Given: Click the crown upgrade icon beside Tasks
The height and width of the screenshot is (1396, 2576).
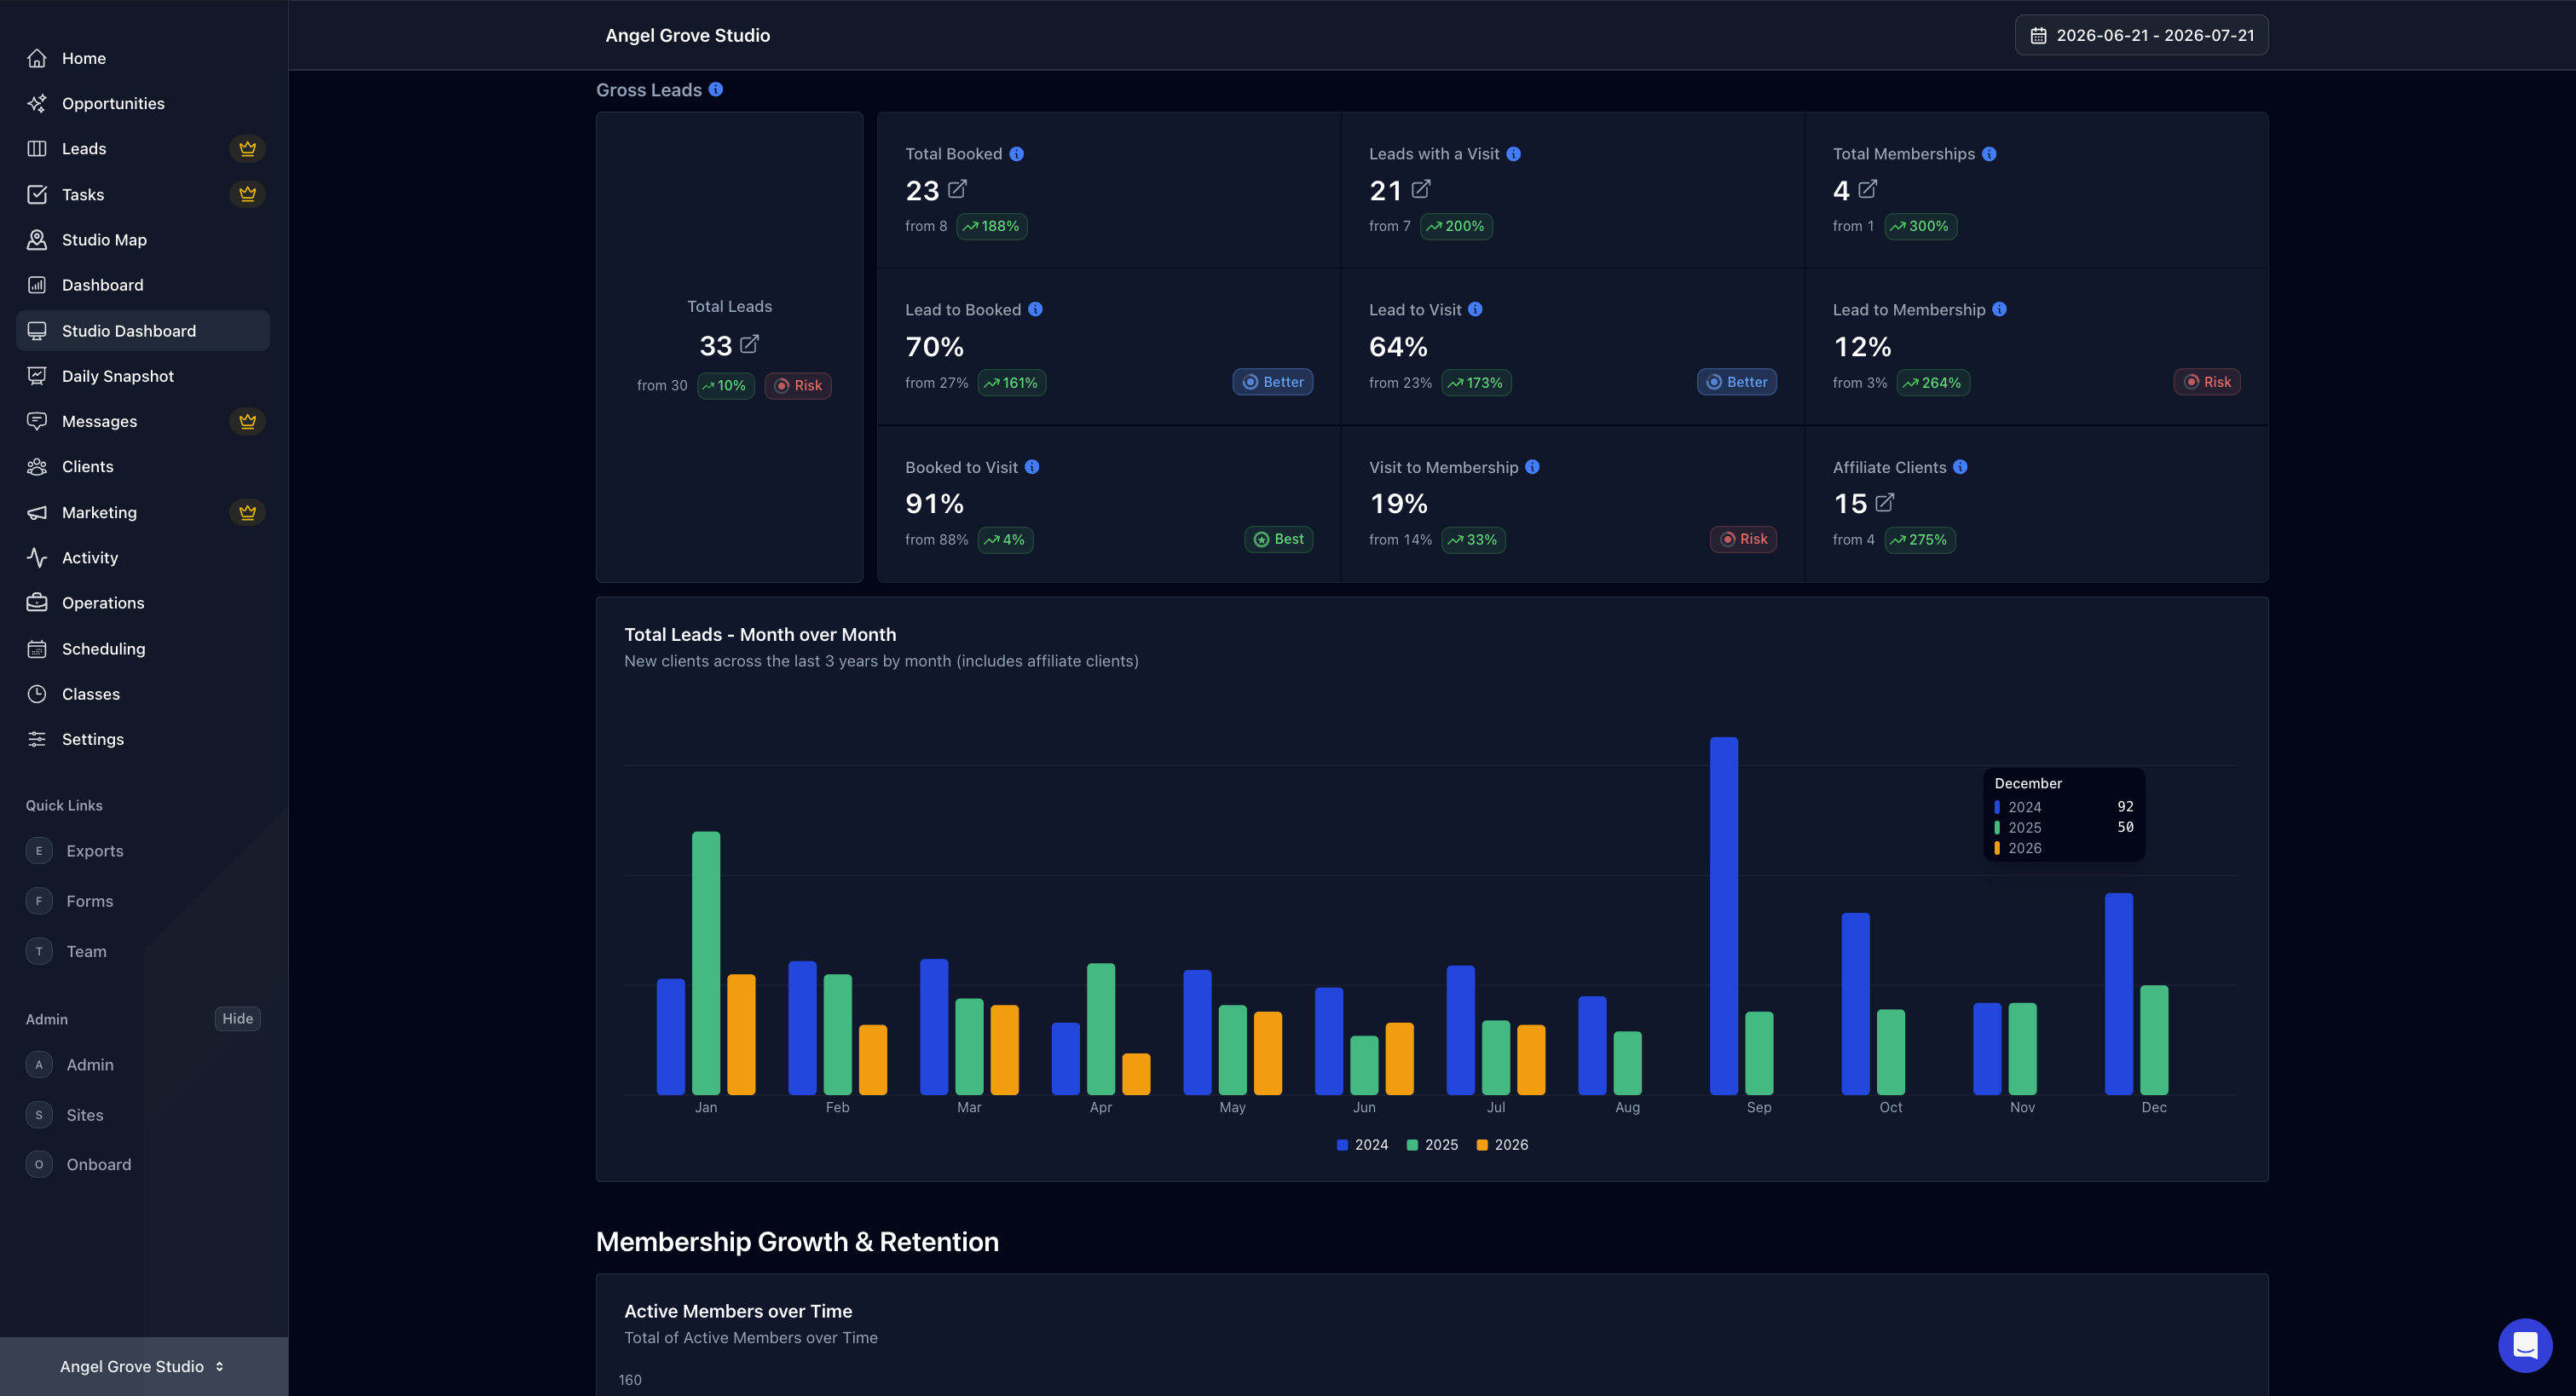Looking at the screenshot, I should [247, 194].
